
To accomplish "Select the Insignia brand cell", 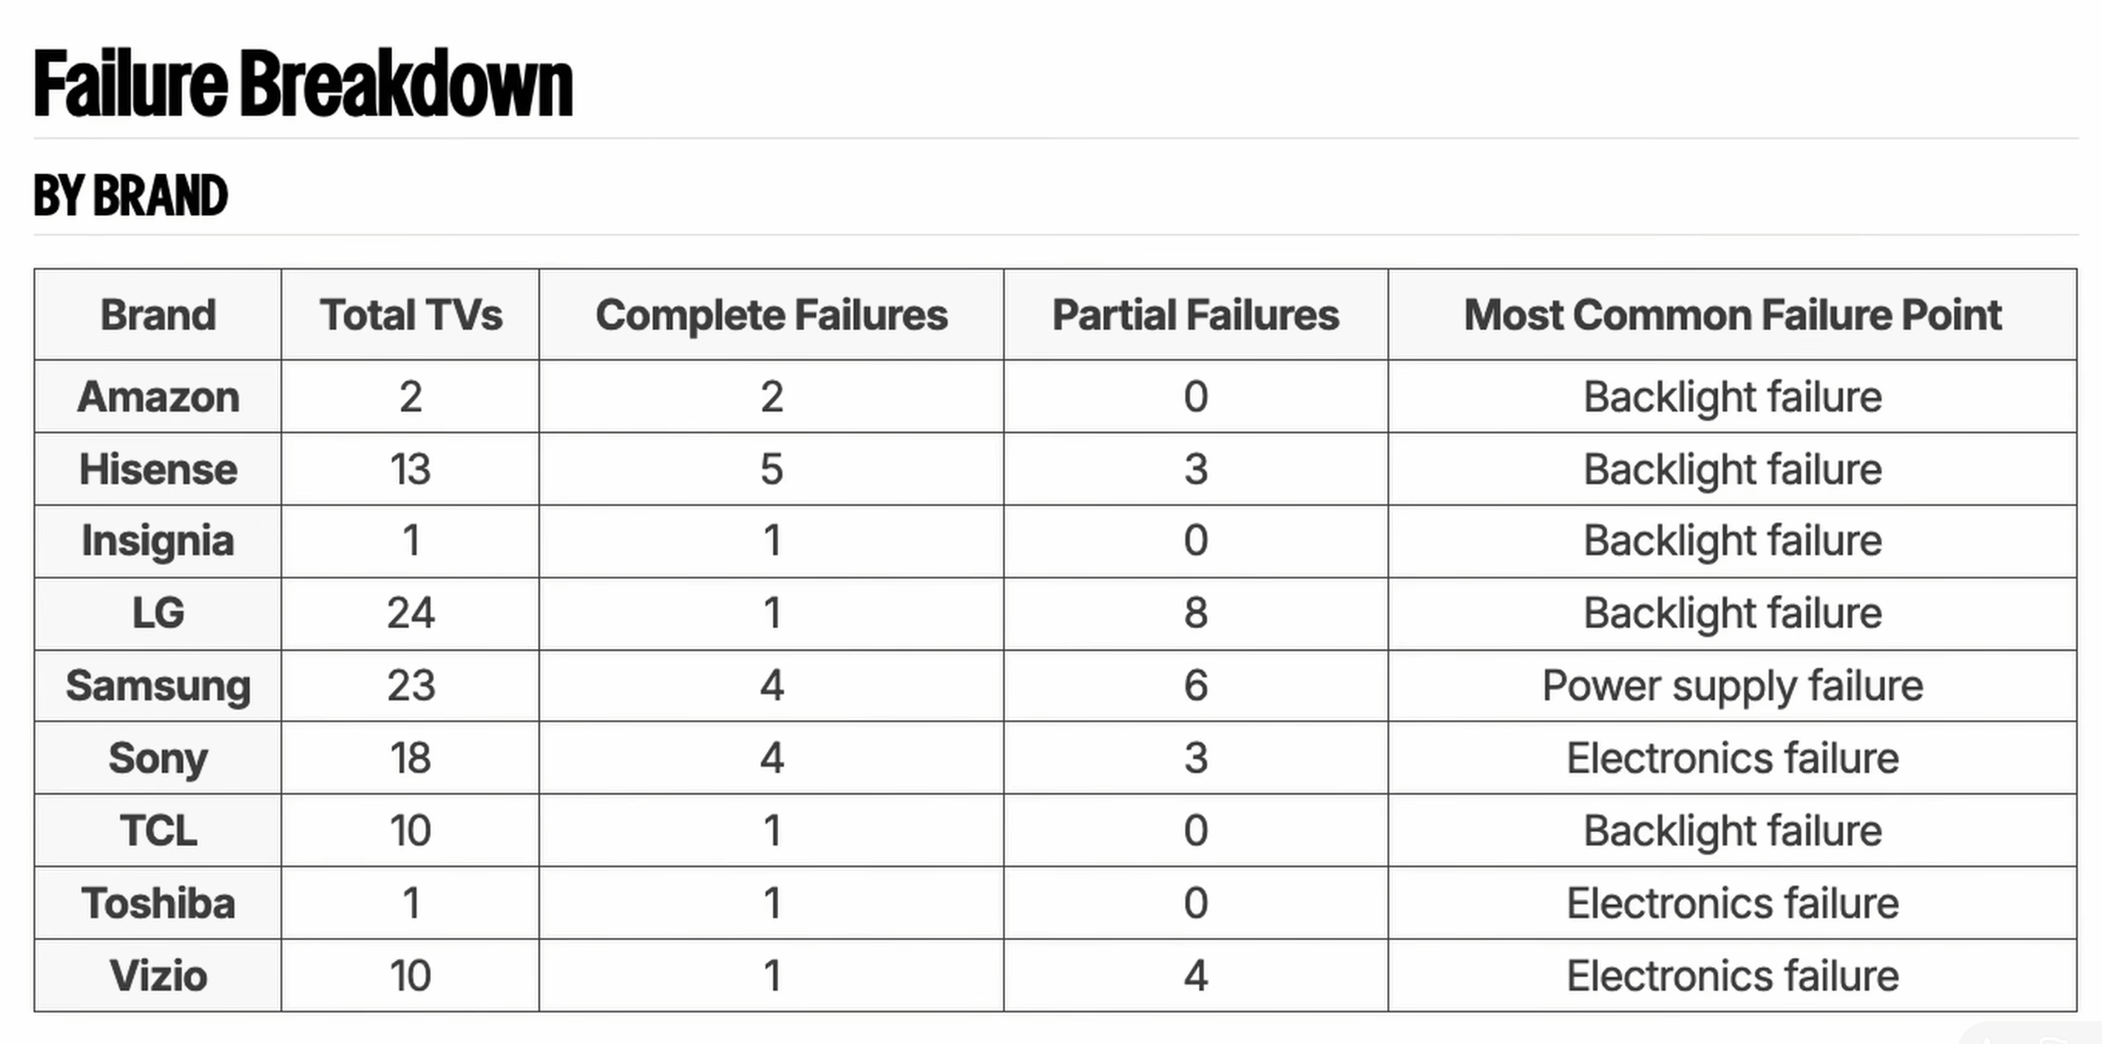I will [158, 541].
